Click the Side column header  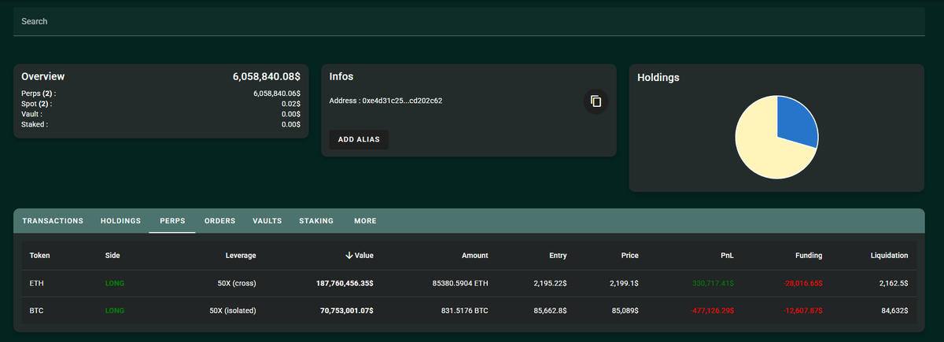[112, 256]
